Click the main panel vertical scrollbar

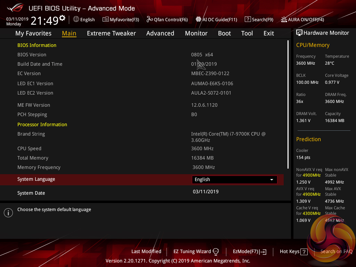tap(288, 104)
